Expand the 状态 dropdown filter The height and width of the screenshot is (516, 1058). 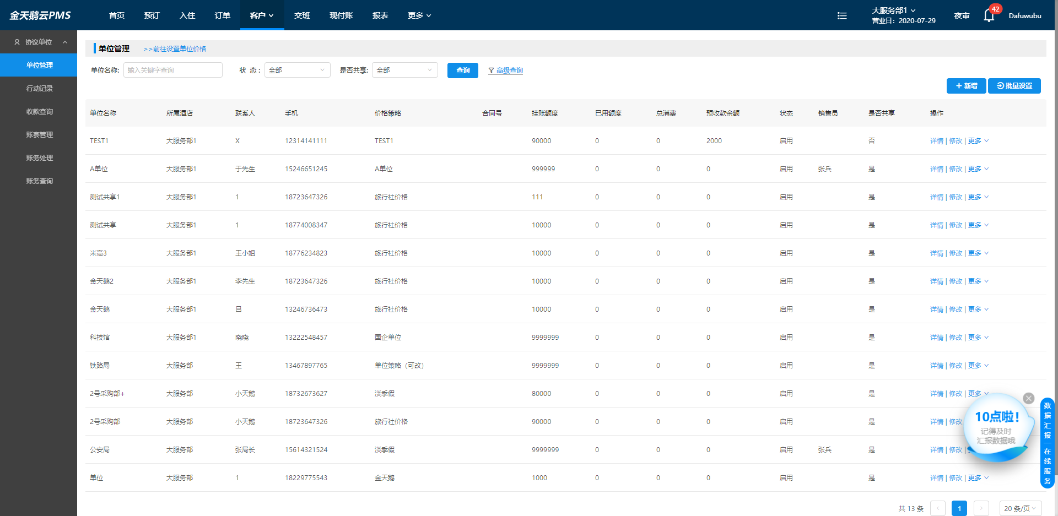point(297,70)
